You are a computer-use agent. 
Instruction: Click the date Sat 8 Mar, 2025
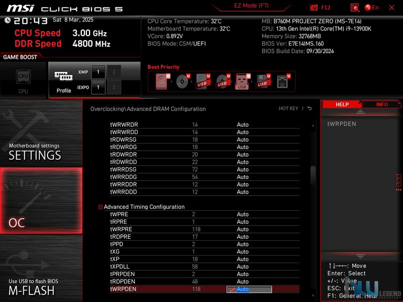(x=73, y=20)
